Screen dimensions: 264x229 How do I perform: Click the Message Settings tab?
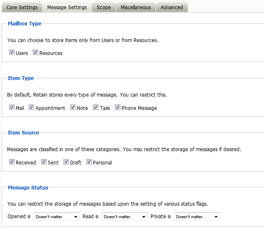click(67, 7)
